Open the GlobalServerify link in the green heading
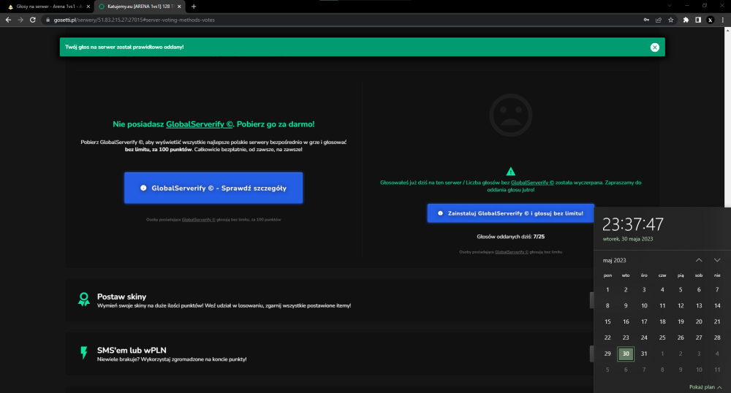The height and width of the screenshot is (393, 731). point(200,124)
